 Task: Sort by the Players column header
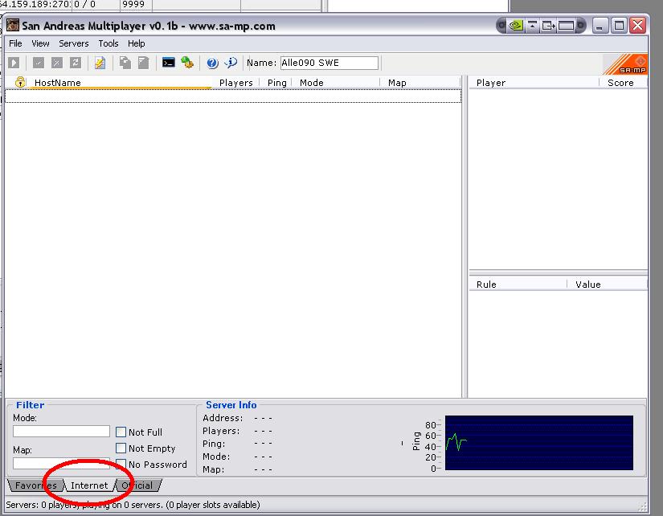[x=236, y=83]
